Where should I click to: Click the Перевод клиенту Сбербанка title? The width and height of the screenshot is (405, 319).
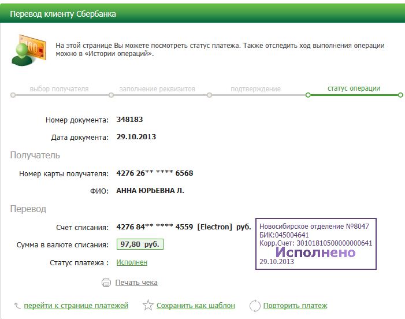63,14
